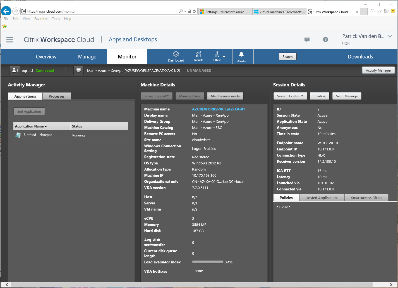
Task: Click the Send Message button
Action: pyautogui.click(x=347, y=96)
